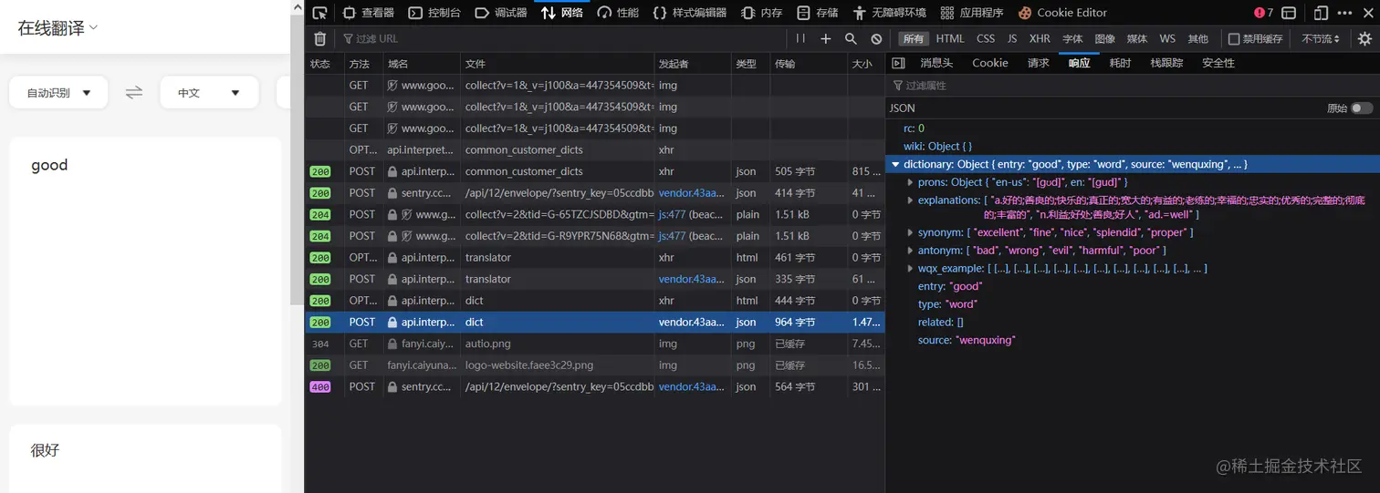1380x493 pixels.
Task: Clear network log with trash icon
Action: (319, 38)
